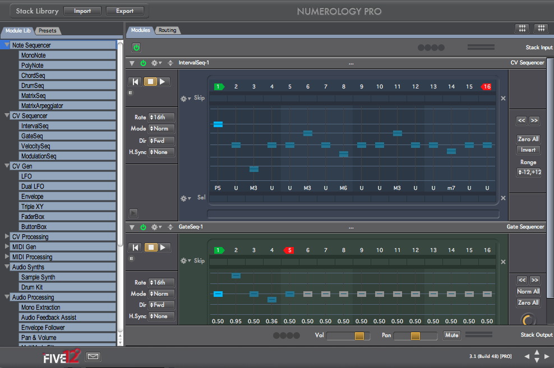Open the gear settings menu for IntervalSeq-1

pyautogui.click(x=155, y=63)
